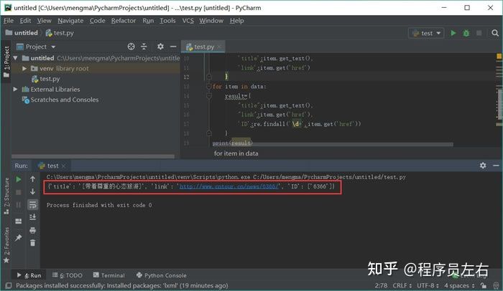This screenshot has width=503, height=291.
Task: Click the Run panel stop square
Action: pos(19,192)
